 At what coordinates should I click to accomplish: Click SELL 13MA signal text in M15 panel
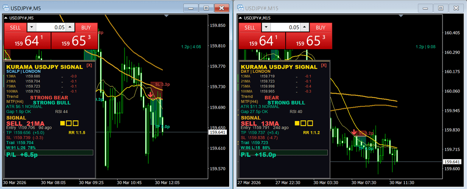pyautogui.click(x=260, y=123)
